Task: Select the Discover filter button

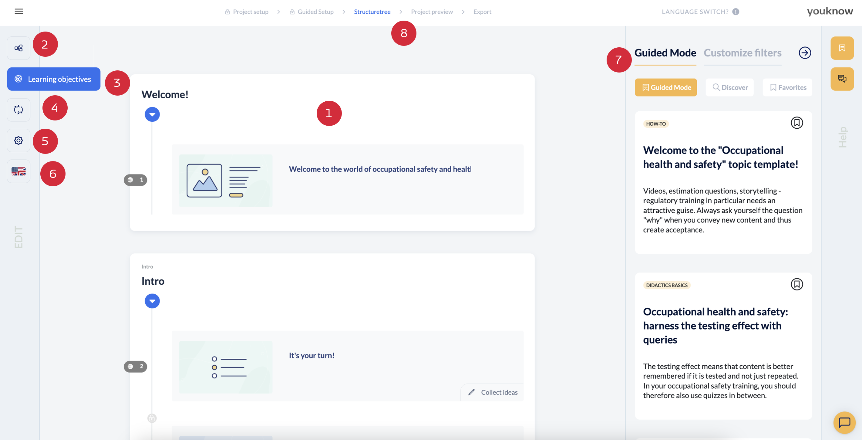Action: tap(730, 87)
